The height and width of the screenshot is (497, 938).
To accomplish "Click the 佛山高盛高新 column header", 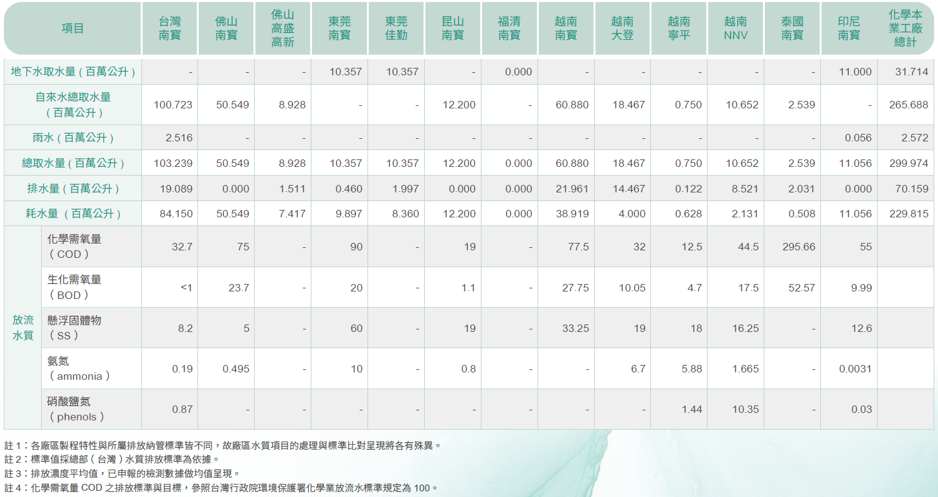I will 283,29.
